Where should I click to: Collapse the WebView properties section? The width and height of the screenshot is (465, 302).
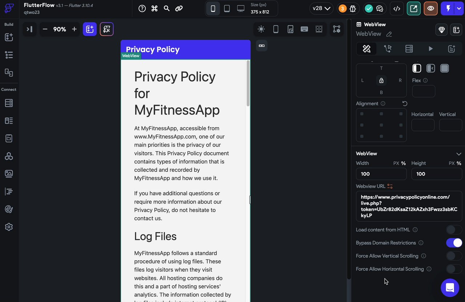tap(458, 154)
